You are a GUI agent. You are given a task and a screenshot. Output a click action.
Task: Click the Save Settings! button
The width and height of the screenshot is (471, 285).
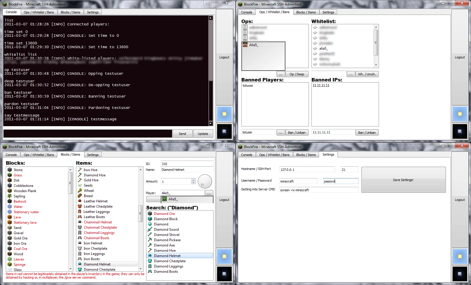[x=403, y=180]
